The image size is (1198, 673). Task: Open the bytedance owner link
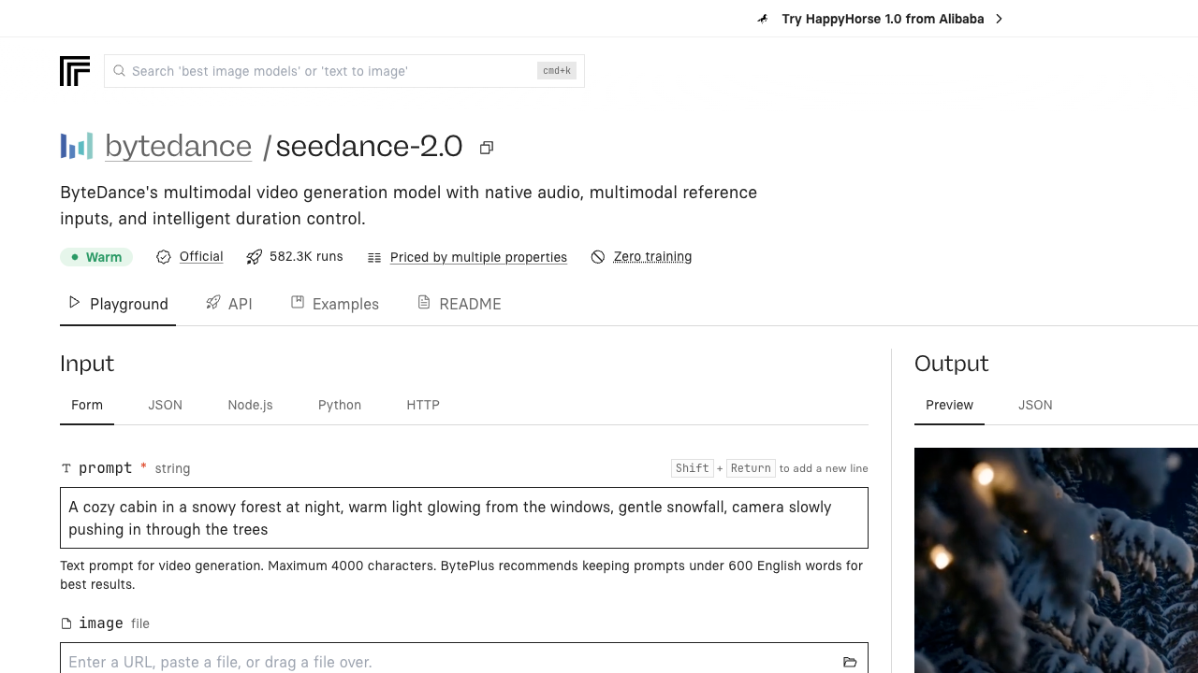tap(178, 146)
